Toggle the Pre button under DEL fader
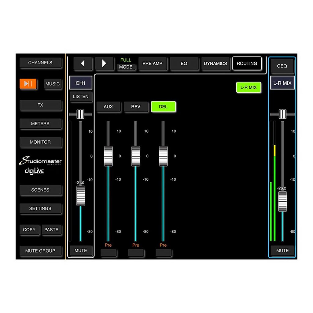Screen dimensions: 313x313 (x=163, y=253)
